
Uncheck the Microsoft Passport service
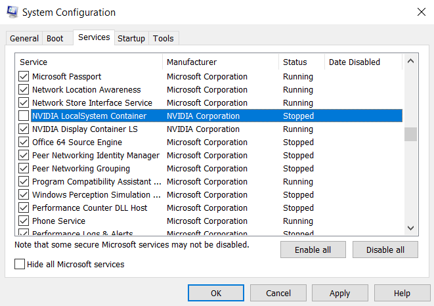point(24,77)
